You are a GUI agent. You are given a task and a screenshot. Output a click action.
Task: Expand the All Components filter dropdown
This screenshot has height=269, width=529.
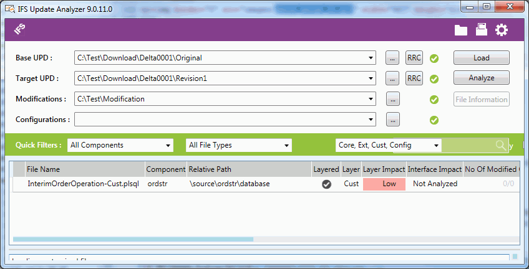click(168, 146)
